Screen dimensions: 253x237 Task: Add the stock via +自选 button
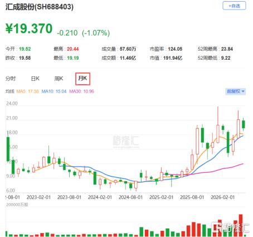click(x=234, y=6)
